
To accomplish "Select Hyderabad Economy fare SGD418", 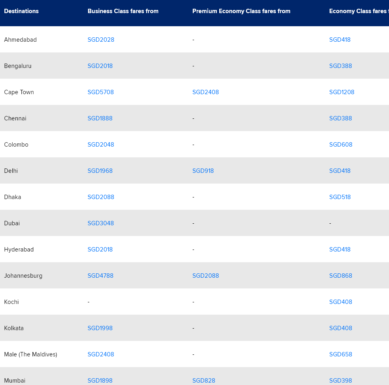I will click(x=340, y=250).
